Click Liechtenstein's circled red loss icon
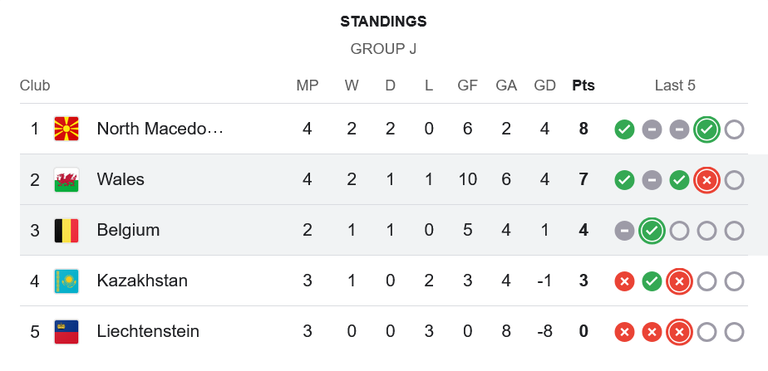 (679, 332)
